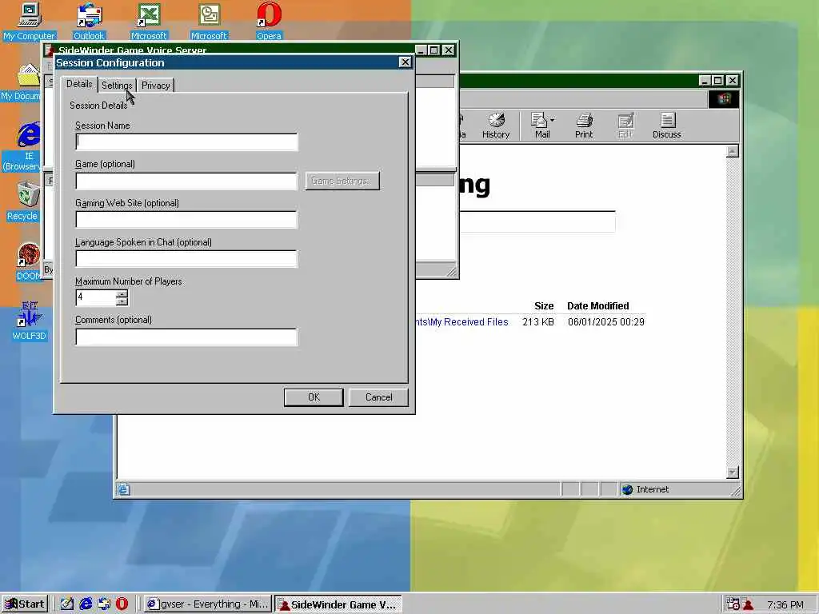Click the Maximum Number of Players value box

(96, 297)
